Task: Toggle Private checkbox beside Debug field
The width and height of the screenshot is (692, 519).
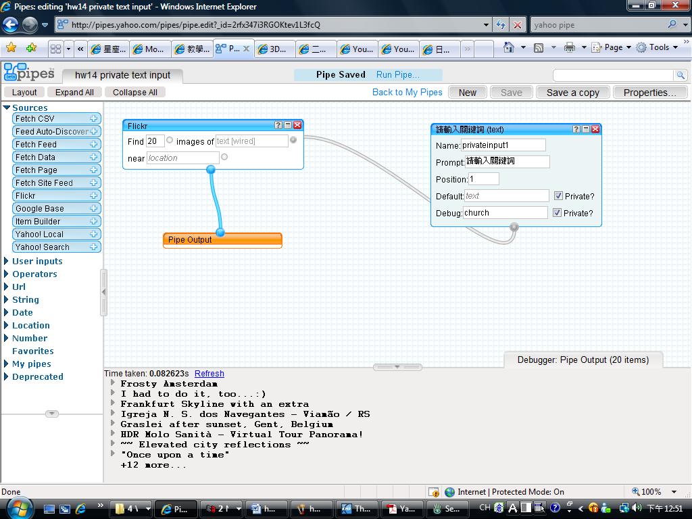Action: (x=557, y=213)
